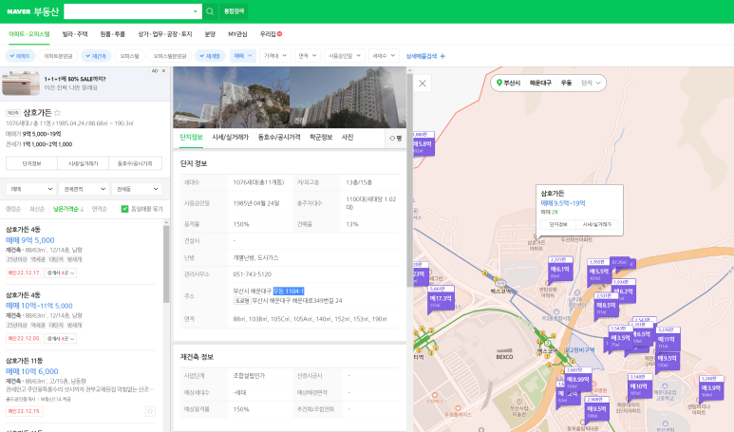The image size is (734, 432).
Task: Toggle the 오피스텔분양권 filter chip
Action: (170, 56)
